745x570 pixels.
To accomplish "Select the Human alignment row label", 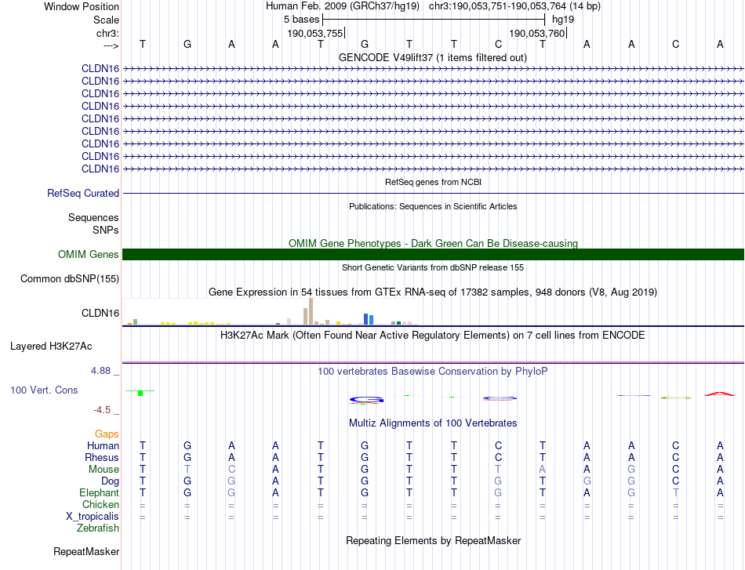I will pos(103,445).
